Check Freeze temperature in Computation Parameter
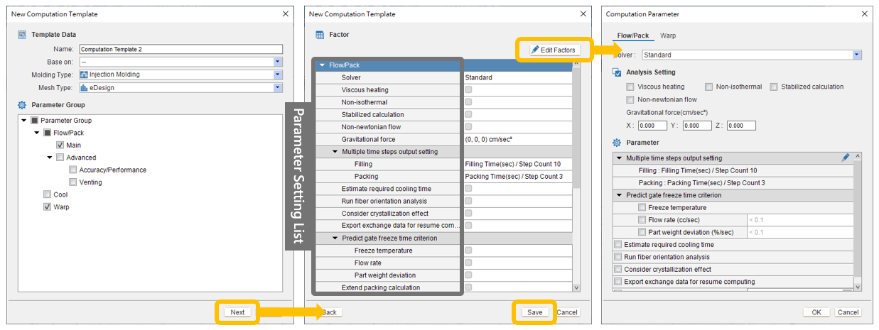Viewport: 879px width, 330px height. (x=642, y=207)
